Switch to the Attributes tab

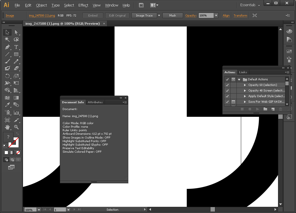(x=95, y=102)
